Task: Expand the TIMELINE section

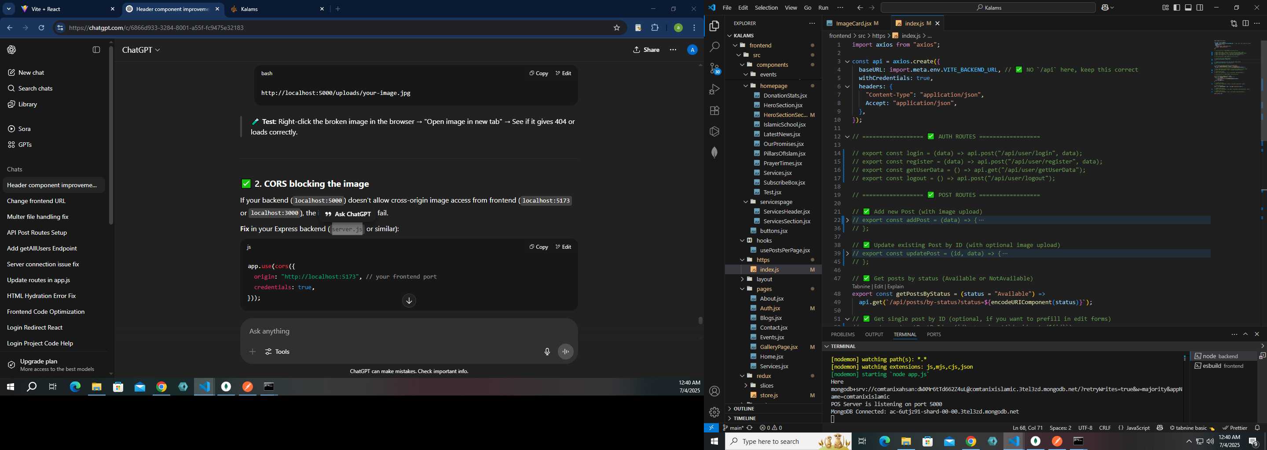Action: 773,418
